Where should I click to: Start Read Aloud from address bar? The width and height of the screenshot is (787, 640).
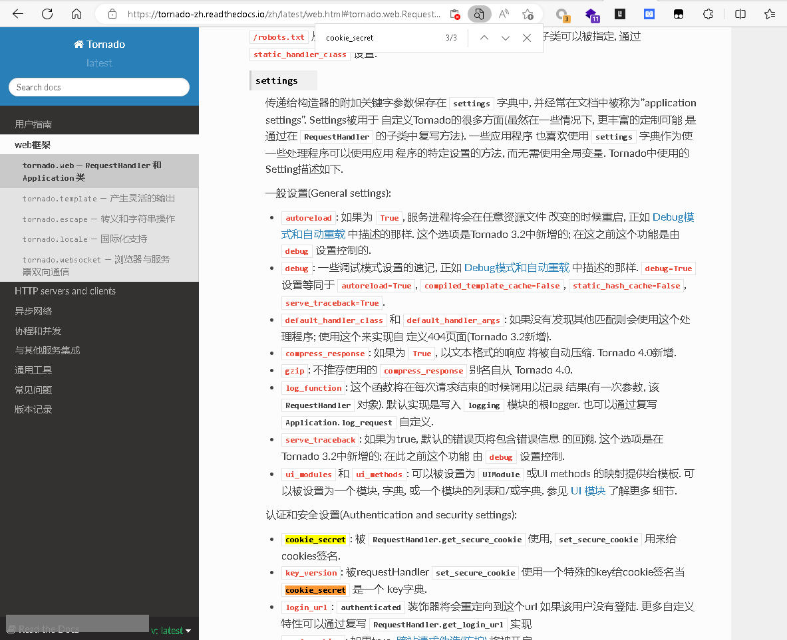click(504, 14)
